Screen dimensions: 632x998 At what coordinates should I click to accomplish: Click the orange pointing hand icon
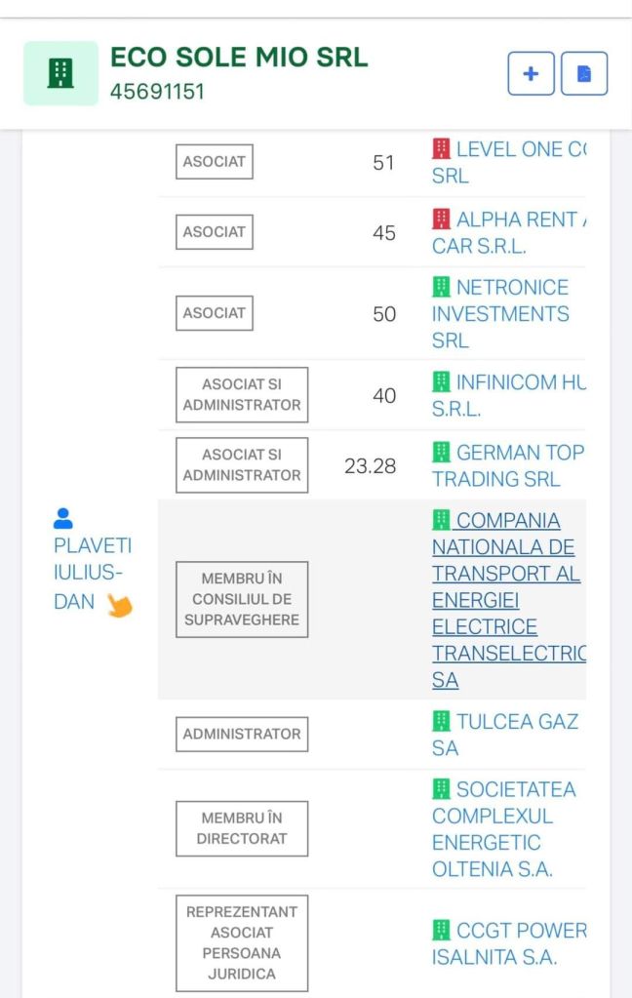120,605
